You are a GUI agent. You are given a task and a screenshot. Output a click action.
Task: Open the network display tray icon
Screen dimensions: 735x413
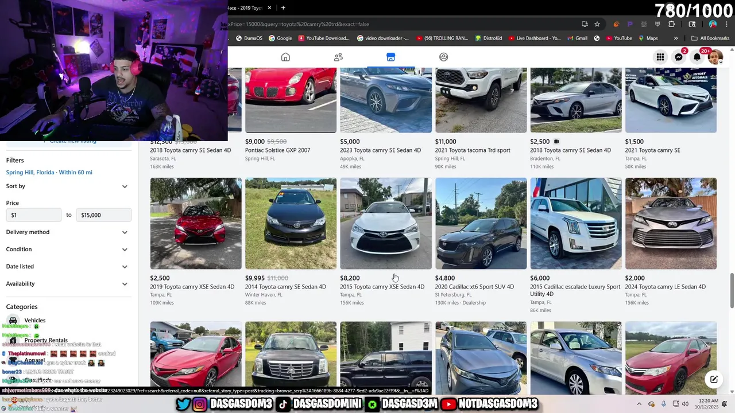(x=676, y=404)
